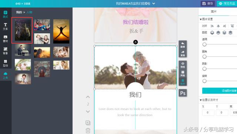Toggle the eye preview in the floating toolbar
The image size is (237, 134).
[183, 65]
